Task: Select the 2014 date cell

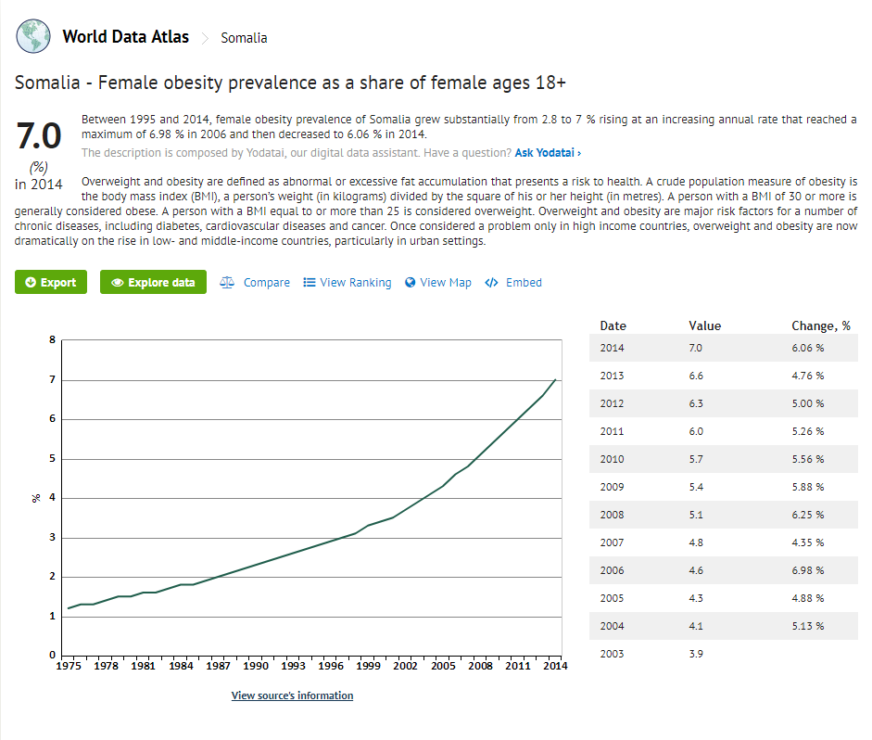Action: [x=612, y=348]
